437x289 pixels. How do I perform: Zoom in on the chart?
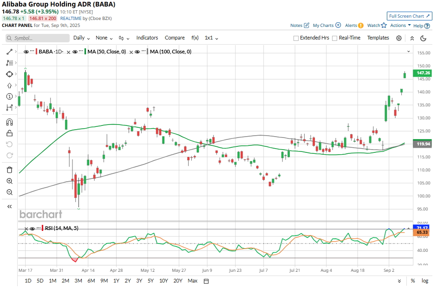[x=9, y=181]
